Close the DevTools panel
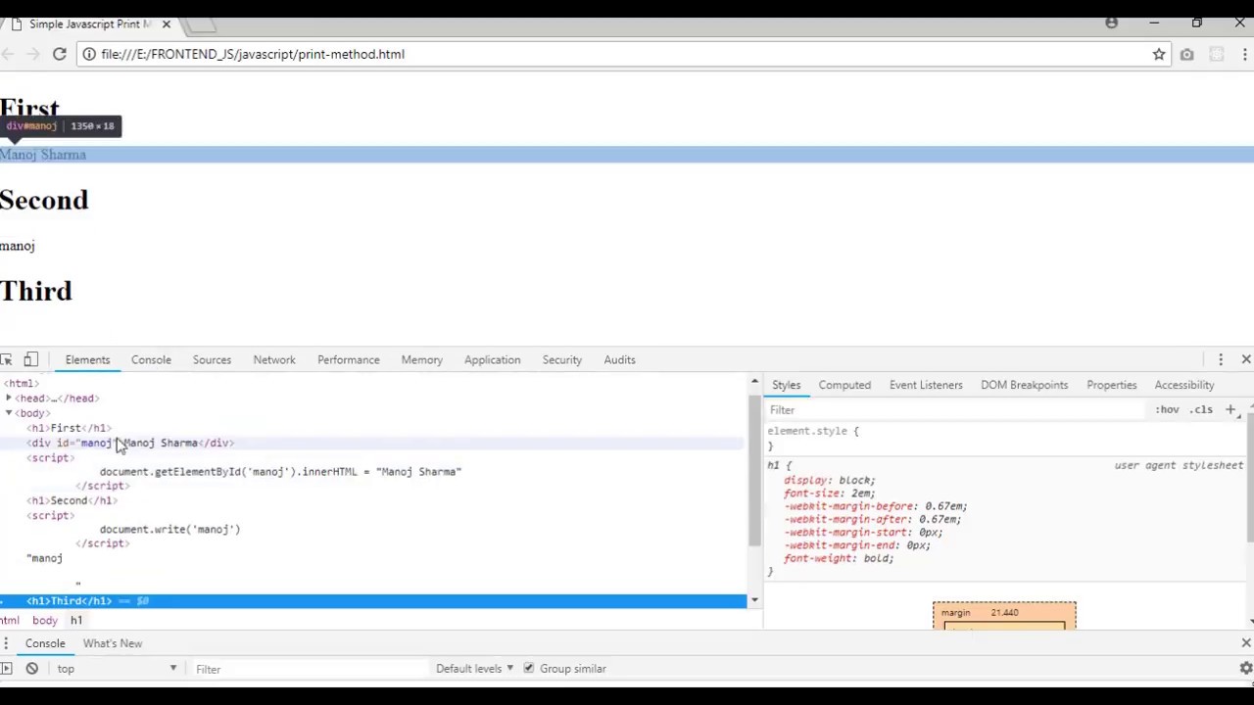This screenshot has height=705, width=1254. pyautogui.click(x=1246, y=359)
